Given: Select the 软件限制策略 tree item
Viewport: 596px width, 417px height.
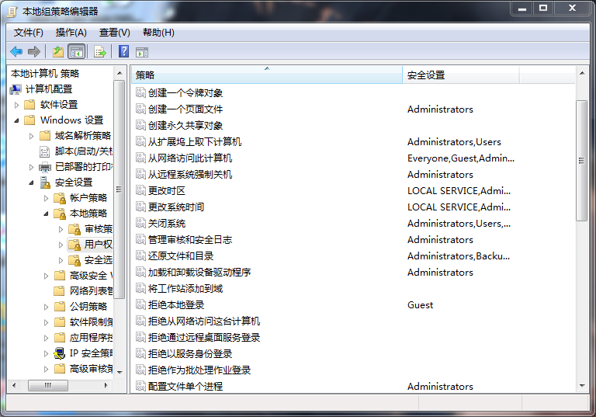Looking at the screenshot, I should click(91, 322).
